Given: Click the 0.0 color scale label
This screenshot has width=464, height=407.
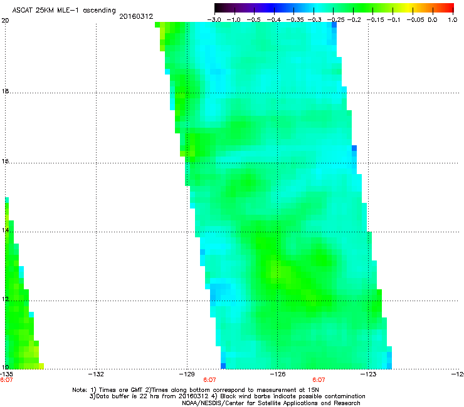Looking at the screenshot, I should click(x=433, y=20).
